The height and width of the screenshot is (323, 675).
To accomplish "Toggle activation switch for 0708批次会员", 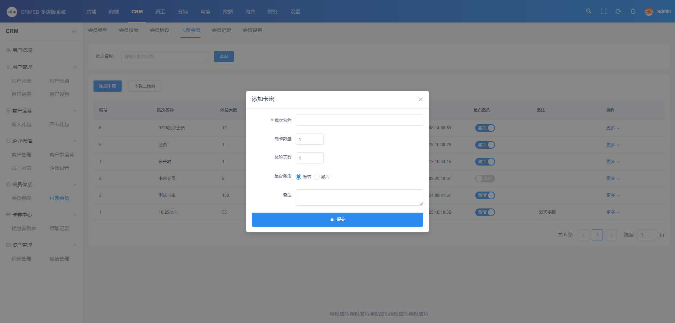I will 485,128.
